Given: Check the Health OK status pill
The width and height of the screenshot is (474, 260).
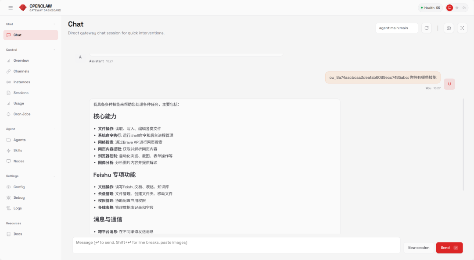Looking at the screenshot, I should [429, 7].
